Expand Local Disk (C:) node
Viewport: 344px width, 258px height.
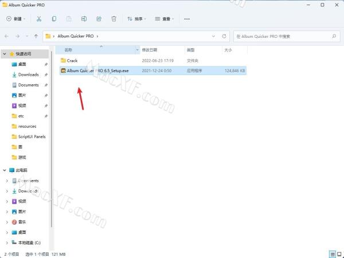click(7, 243)
